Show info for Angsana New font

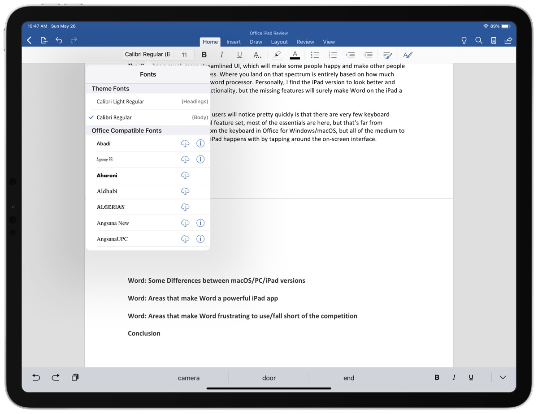(x=200, y=223)
